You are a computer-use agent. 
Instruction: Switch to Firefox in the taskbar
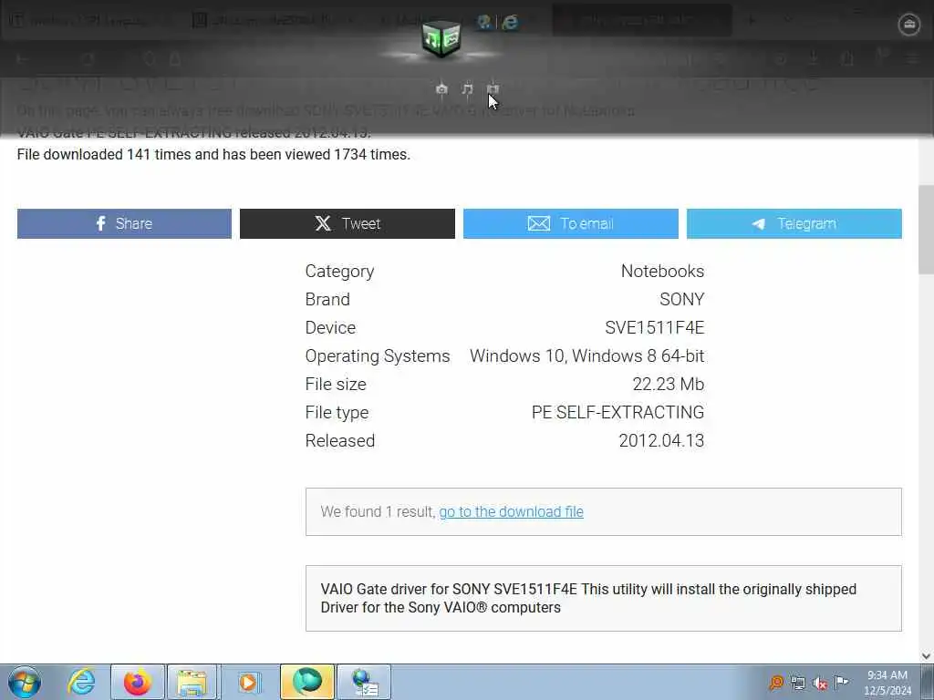tap(137, 682)
